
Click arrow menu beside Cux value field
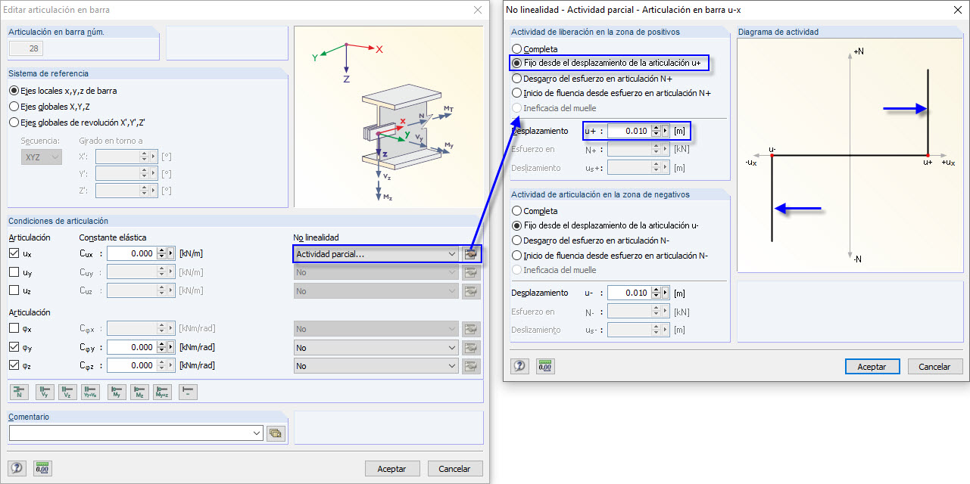point(171,254)
